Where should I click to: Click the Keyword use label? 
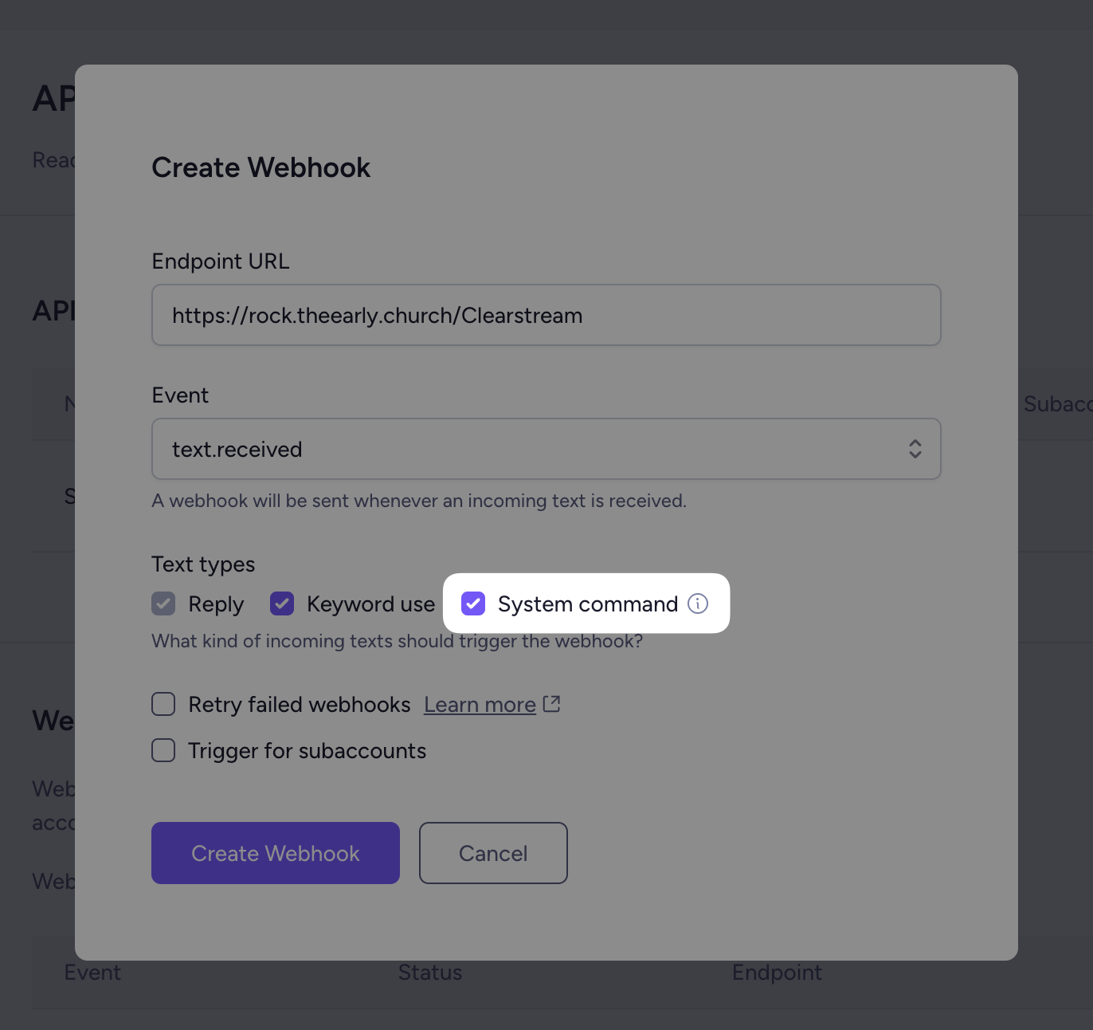pos(371,604)
